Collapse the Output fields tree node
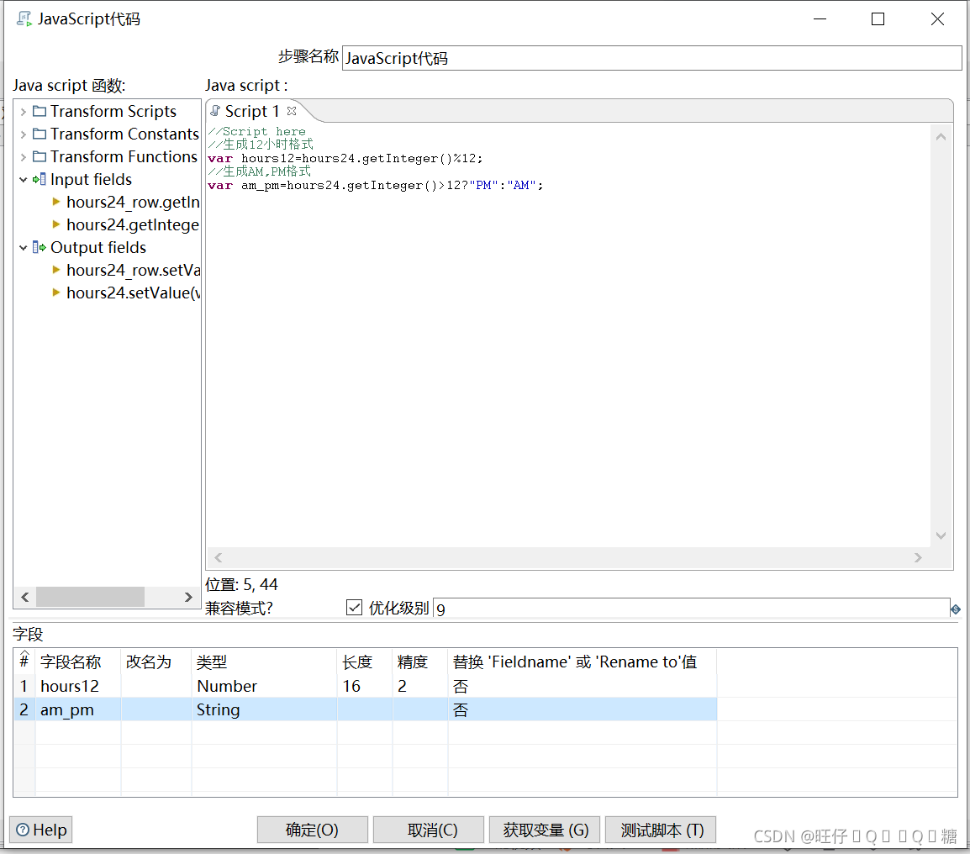The height and width of the screenshot is (854, 970). [23, 247]
